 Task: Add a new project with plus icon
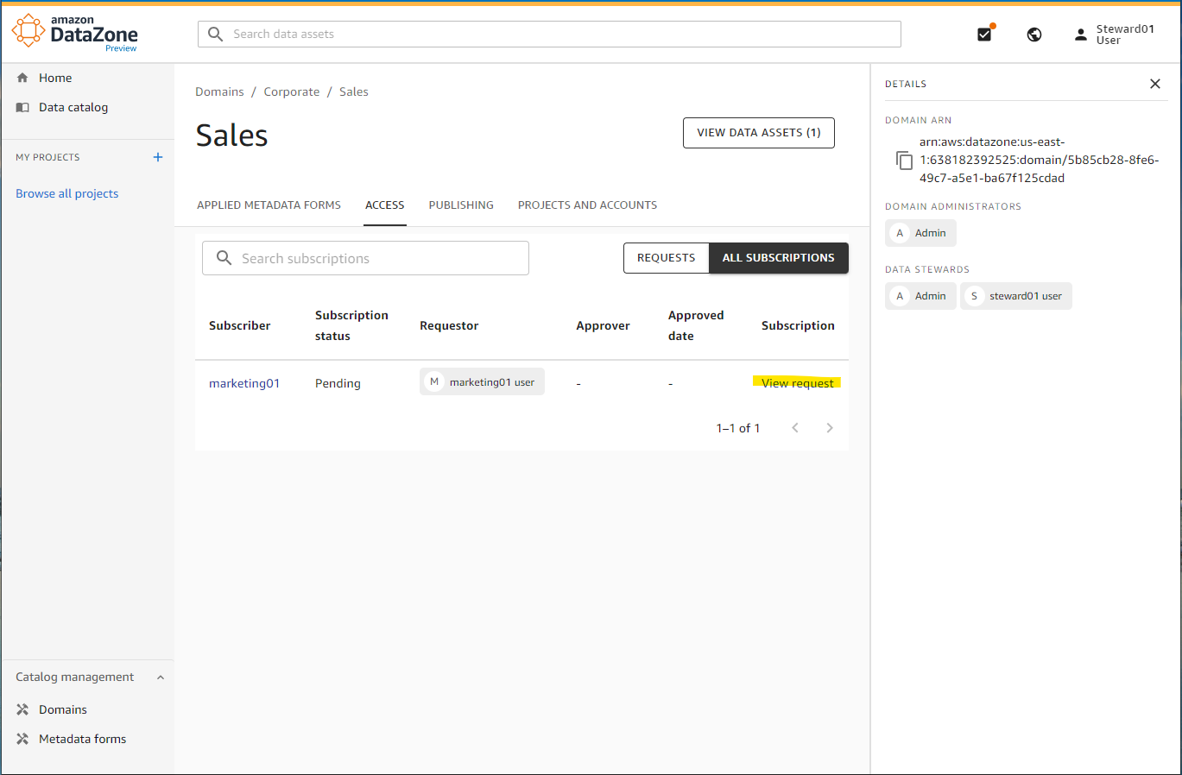pos(158,157)
